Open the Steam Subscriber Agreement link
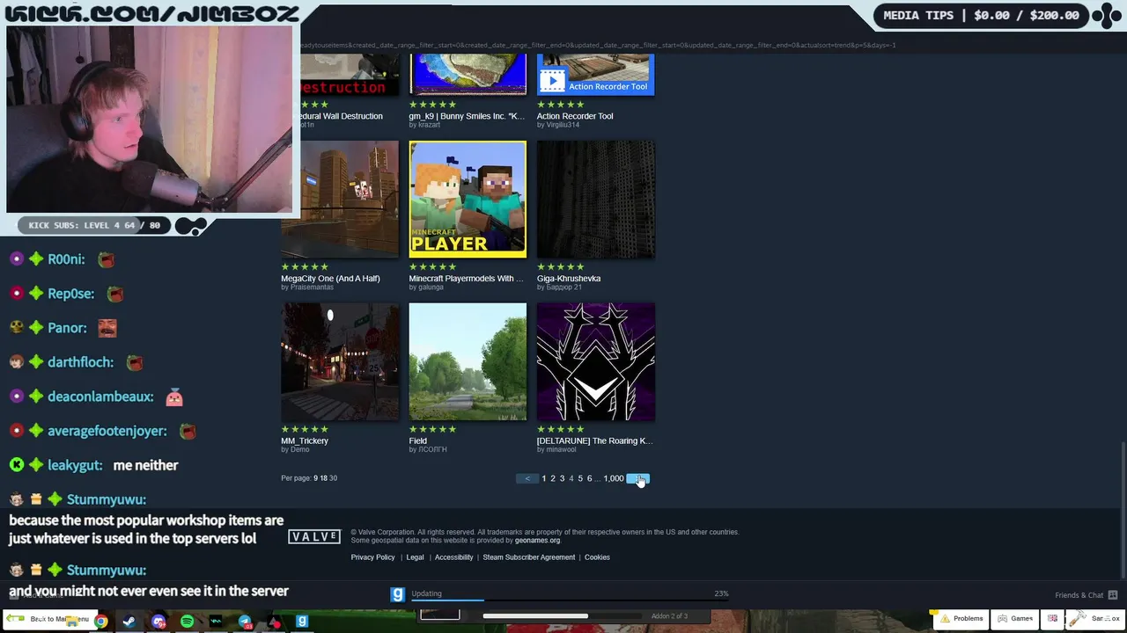Image resolution: width=1127 pixels, height=633 pixels. 528,557
